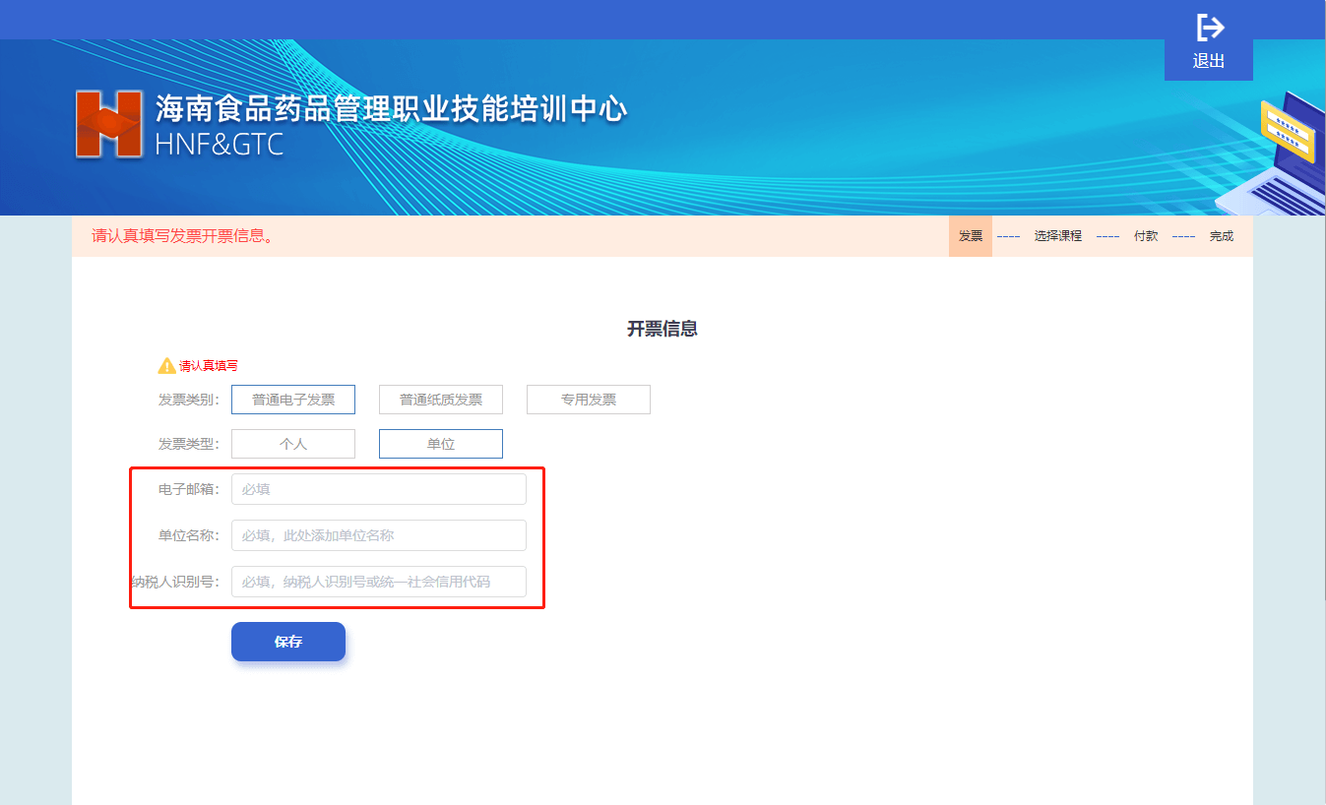The height and width of the screenshot is (805, 1326).
Task: Jump to the 付款 step
Action: click(1146, 236)
